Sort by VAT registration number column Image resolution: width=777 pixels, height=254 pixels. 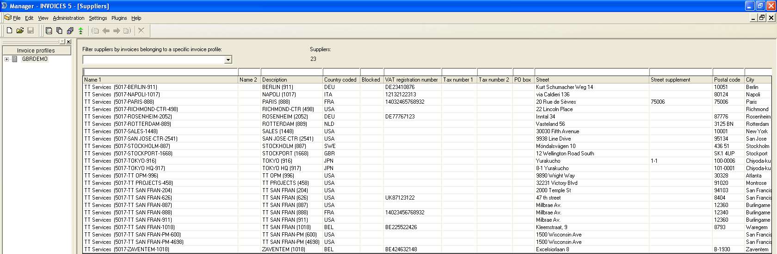point(411,80)
